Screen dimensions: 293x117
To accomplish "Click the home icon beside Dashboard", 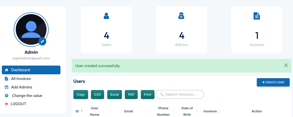I will 7,70.
